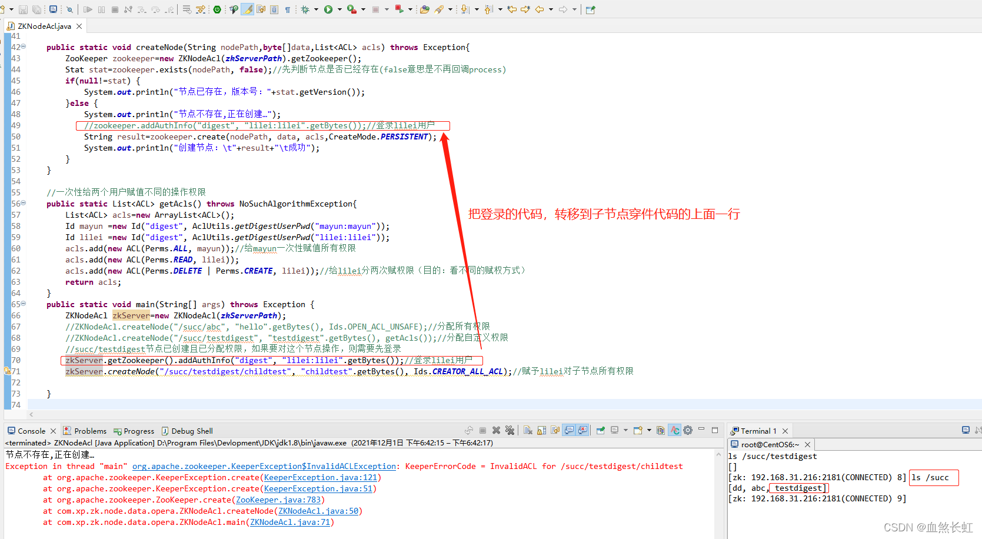Click the Back navigation arrow

539,9
